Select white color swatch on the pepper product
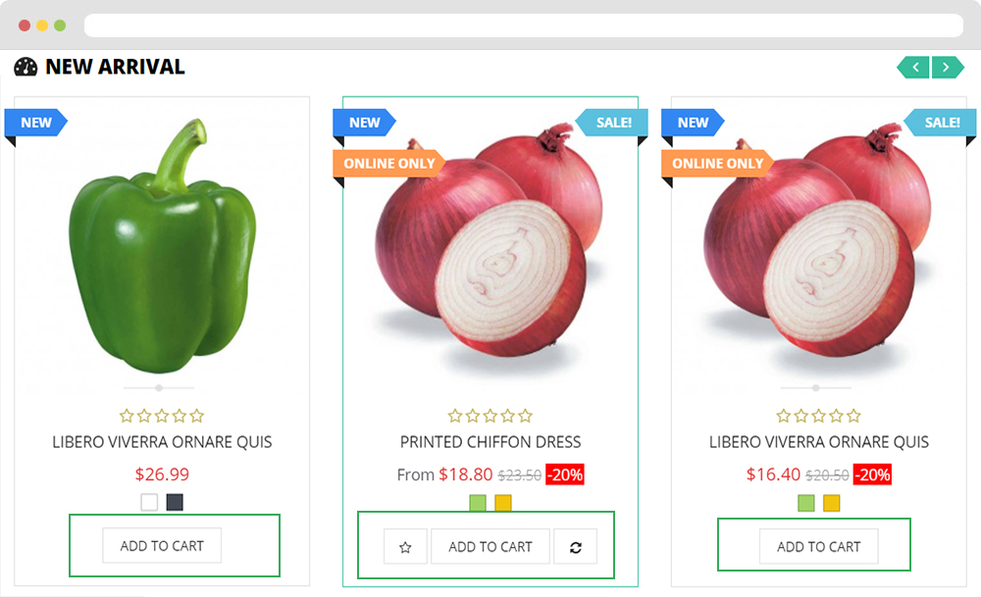981x597 pixels. [x=149, y=502]
